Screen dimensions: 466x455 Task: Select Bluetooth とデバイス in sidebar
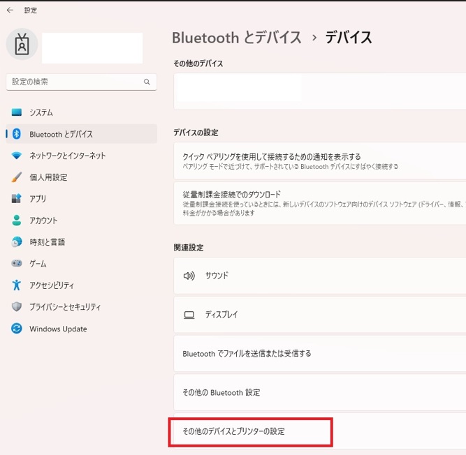point(82,134)
